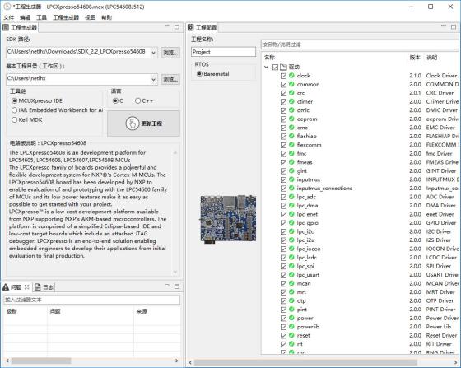This screenshot has height=368, width=461.
Task: Click the green status icon beside eeprom
Action: (291, 119)
